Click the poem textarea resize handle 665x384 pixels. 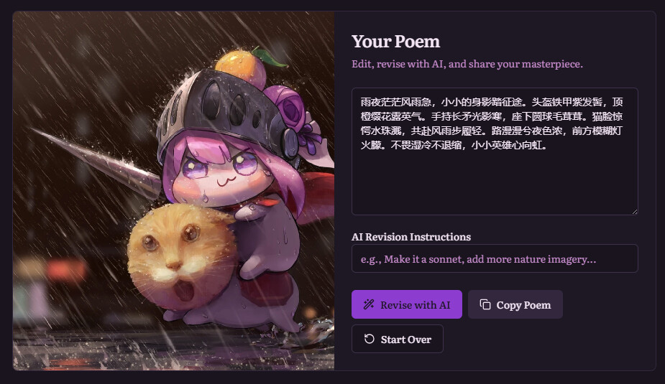635,212
